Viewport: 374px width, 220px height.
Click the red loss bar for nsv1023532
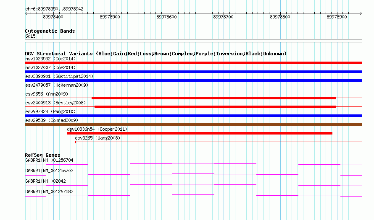click(x=193, y=63)
